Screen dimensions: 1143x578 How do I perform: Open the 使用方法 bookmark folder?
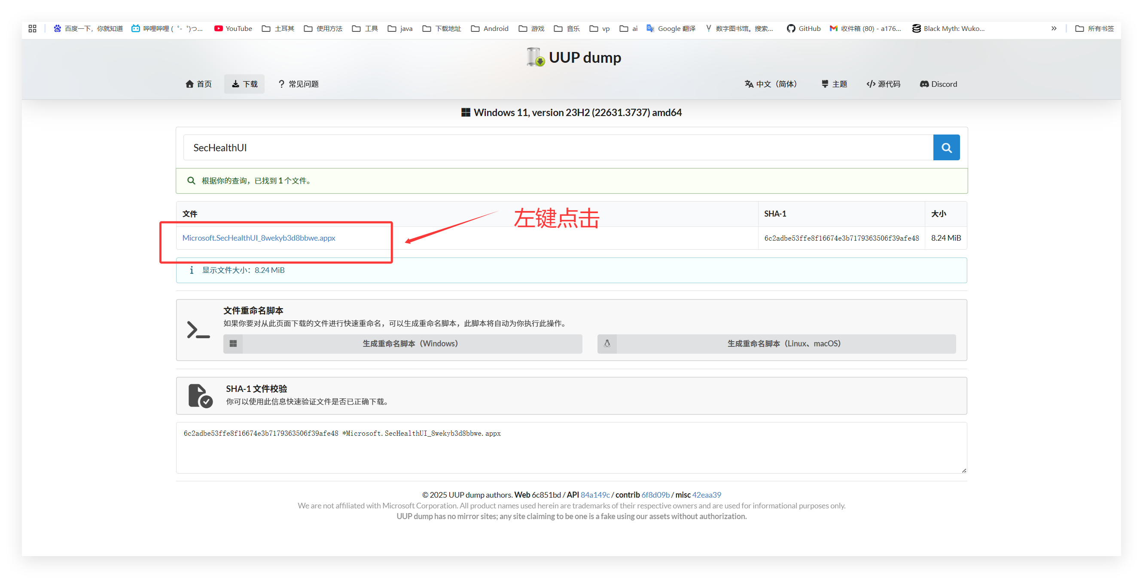pyautogui.click(x=323, y=28)
